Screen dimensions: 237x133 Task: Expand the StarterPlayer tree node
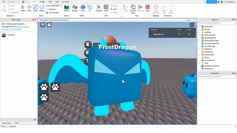[x=199, y=55]
